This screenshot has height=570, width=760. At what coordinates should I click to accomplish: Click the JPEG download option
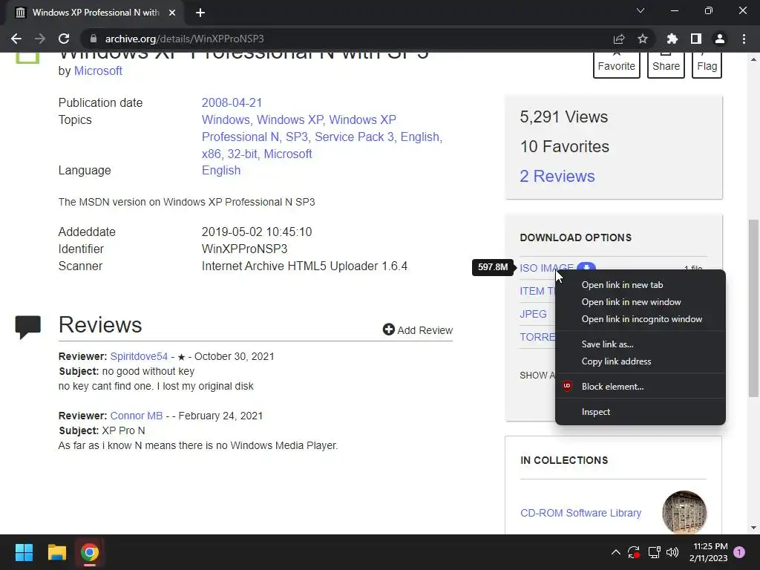[x=533, y=314]
